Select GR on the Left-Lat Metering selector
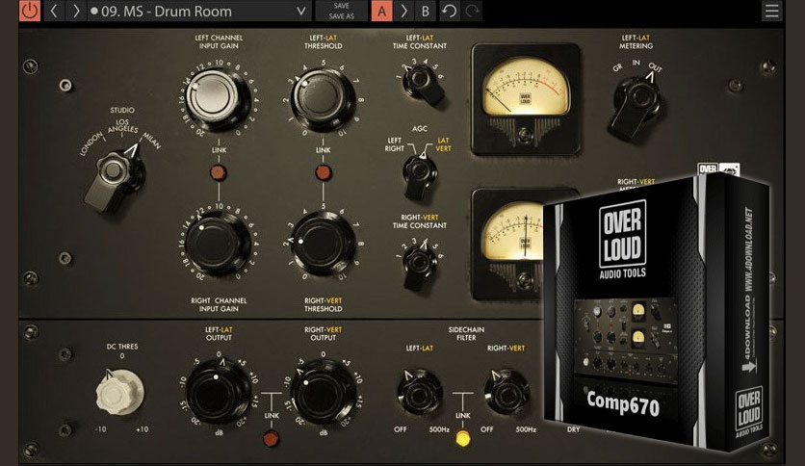Screen dimensions: 805x466 (x=617, y=67)
